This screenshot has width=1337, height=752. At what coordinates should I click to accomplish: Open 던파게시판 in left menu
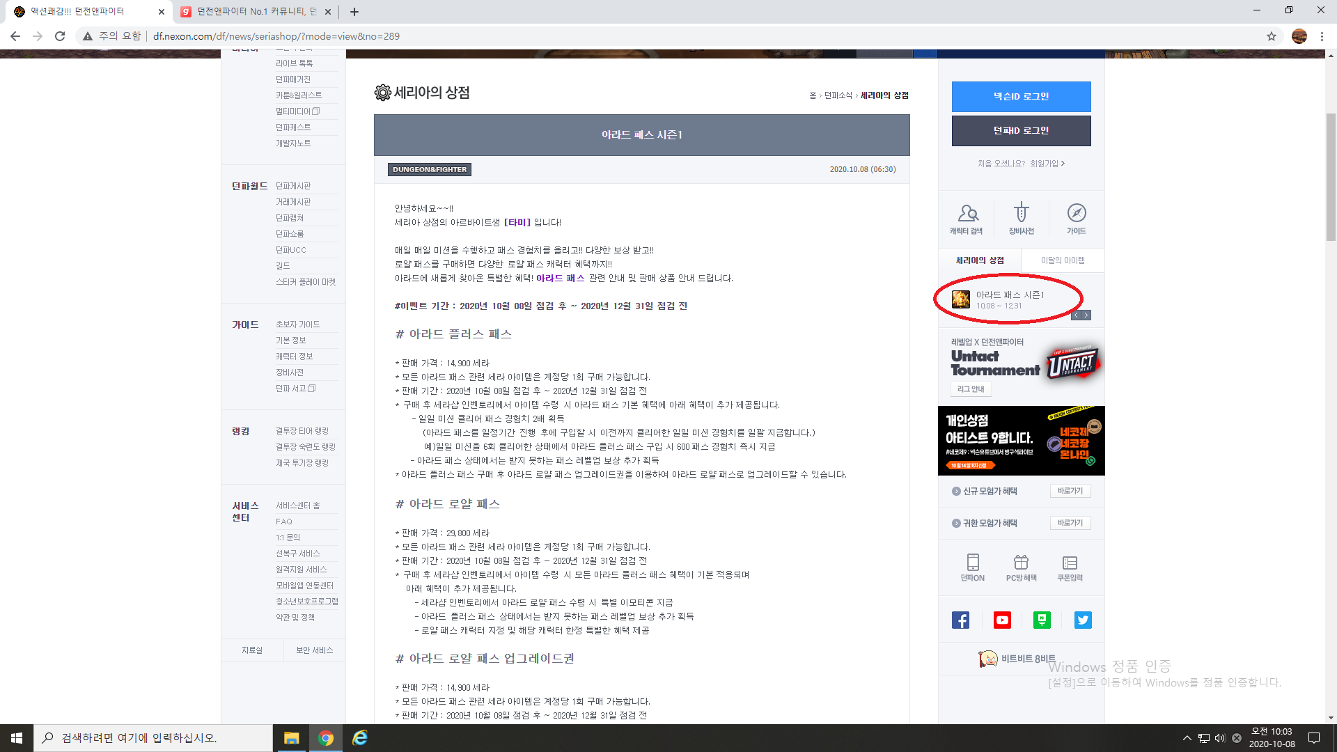pyautogui.click(x=293, y=186)
